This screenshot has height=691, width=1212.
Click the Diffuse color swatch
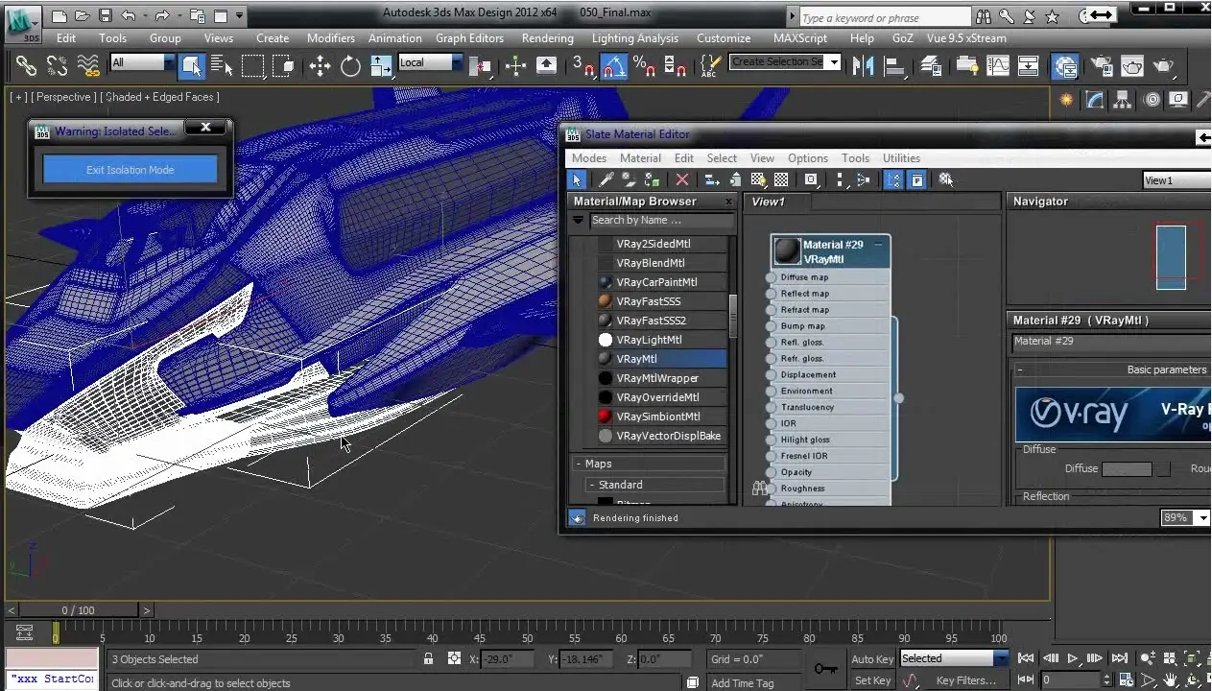(x=1127, y=469)
